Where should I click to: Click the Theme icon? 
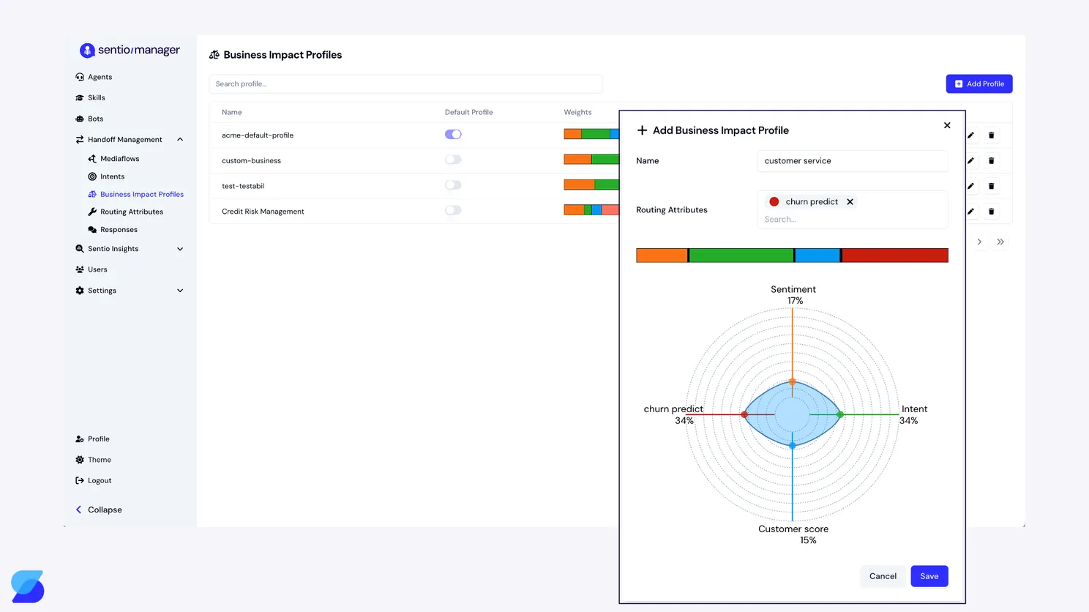tap(80, 460)
